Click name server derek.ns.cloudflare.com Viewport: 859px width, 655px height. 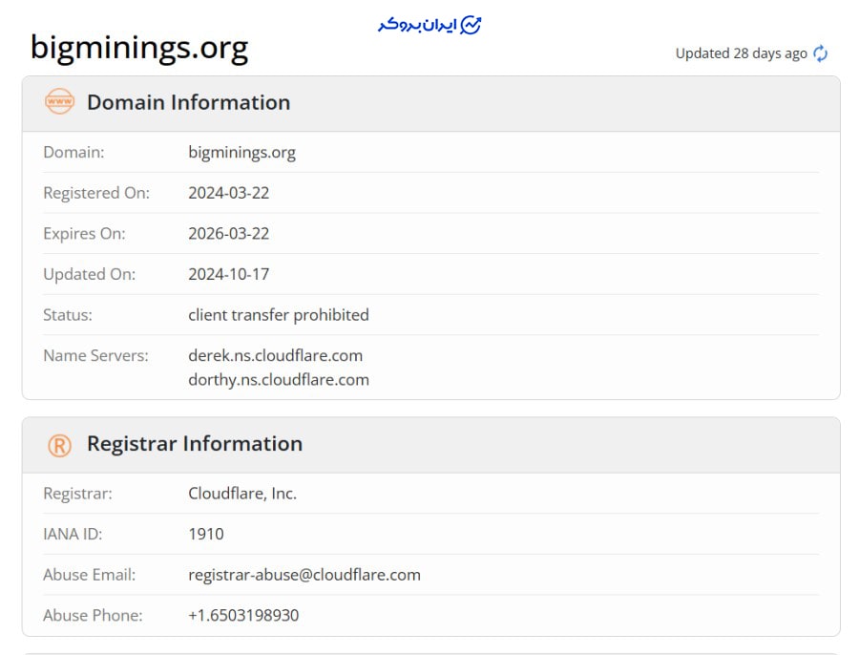tap(275, 355)
